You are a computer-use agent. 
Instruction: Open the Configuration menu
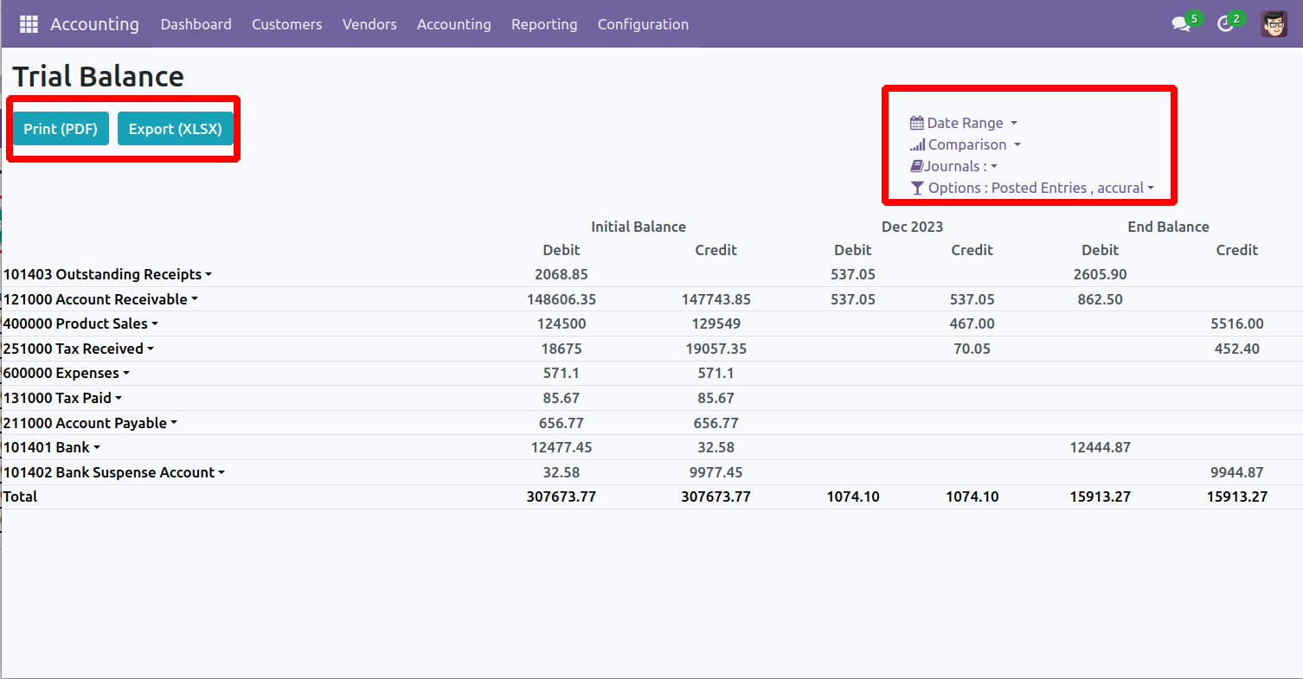click(x=643, y=24)
